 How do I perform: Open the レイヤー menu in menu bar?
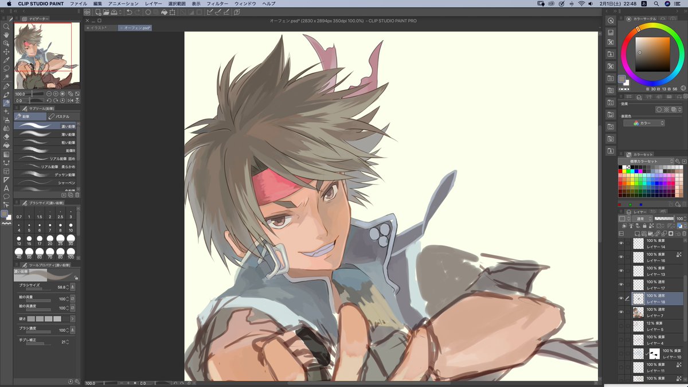pyautogui.click(x=154, y=3)
